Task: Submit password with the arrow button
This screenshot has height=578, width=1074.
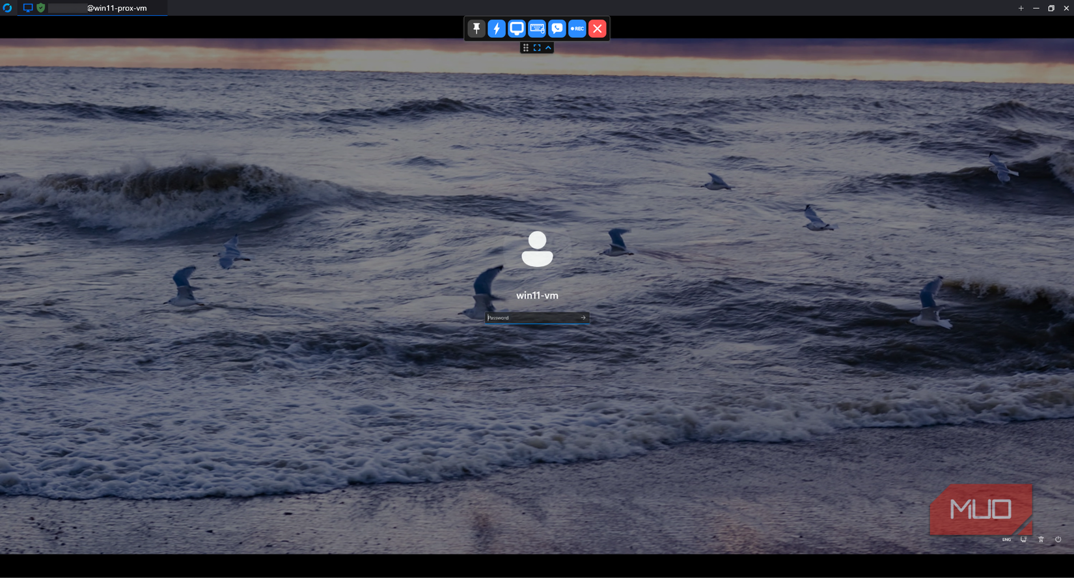Action: pyautogui.click(x=583, y=318)
